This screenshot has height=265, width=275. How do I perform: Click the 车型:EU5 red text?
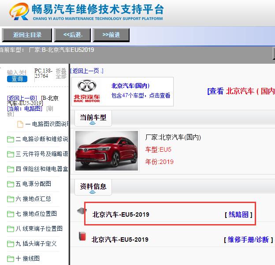(158, 149)
